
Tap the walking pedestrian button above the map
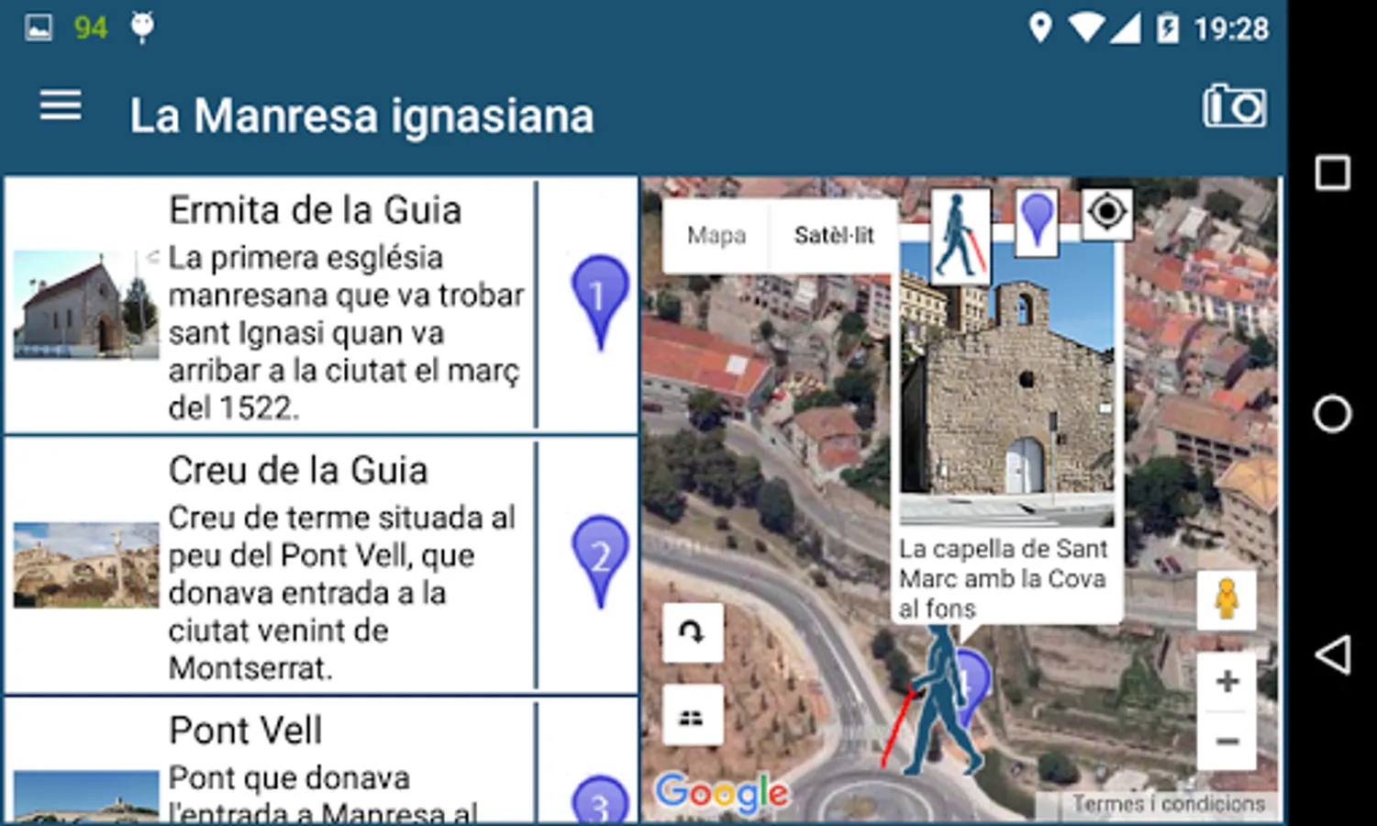(x=961, y=236)
